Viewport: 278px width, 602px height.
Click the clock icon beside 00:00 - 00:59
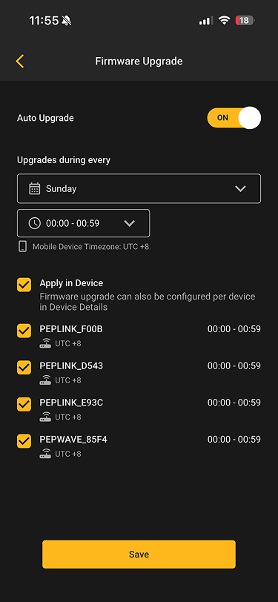(x=35, y=223)
